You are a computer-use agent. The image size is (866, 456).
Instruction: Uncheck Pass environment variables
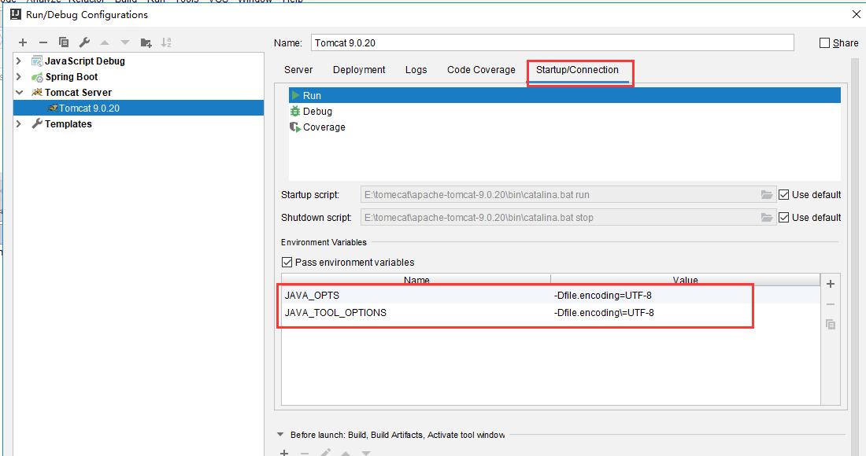coord(287,262)
